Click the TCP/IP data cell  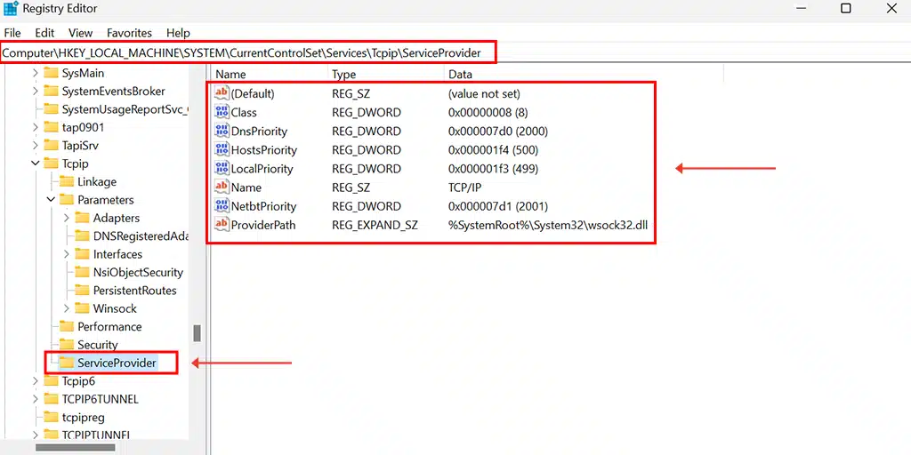pos(464,188)
